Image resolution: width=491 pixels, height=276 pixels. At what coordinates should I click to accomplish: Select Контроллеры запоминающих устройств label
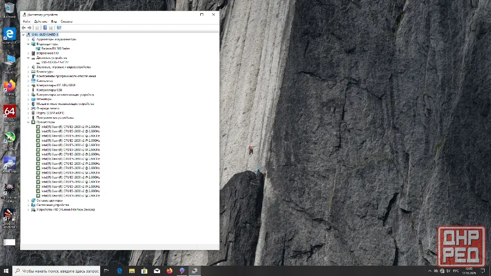tap(65, 95)
